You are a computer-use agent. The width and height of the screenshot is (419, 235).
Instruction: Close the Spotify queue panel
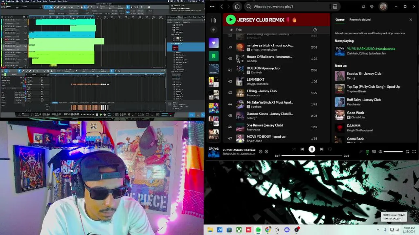[x=411, y=20]
